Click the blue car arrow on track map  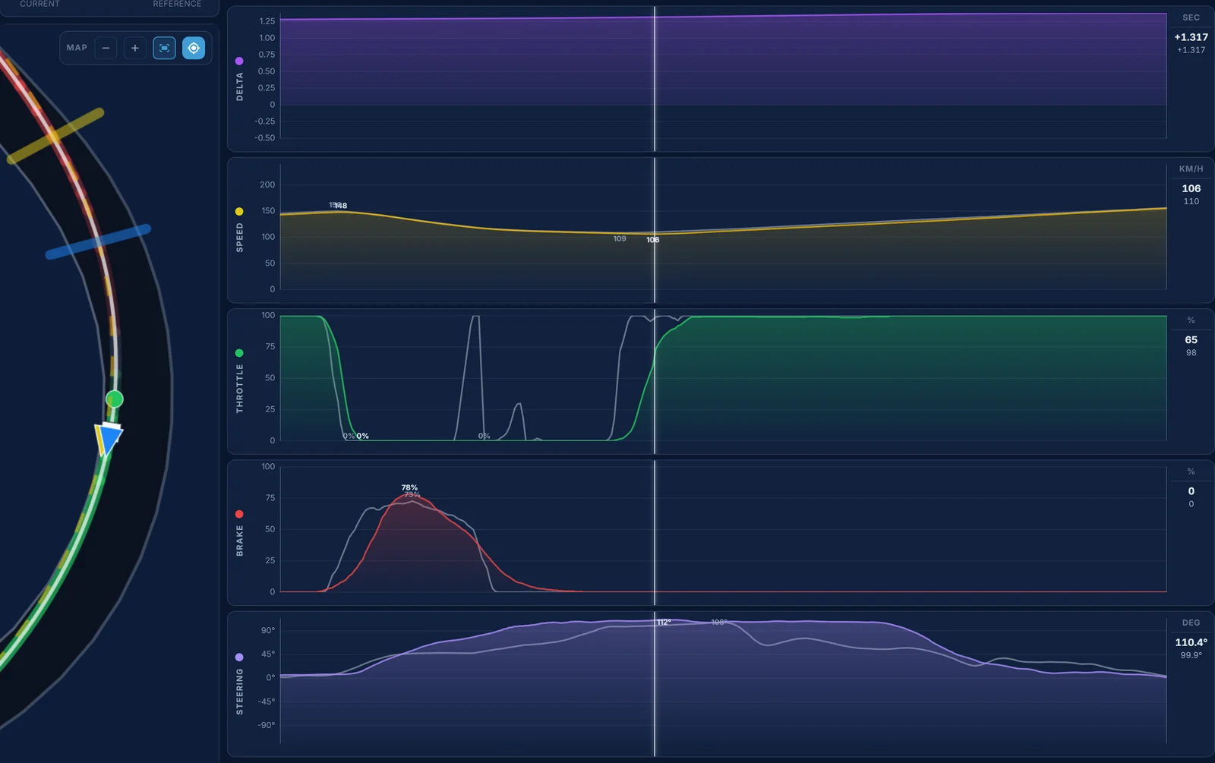click(x=109, y=439)
